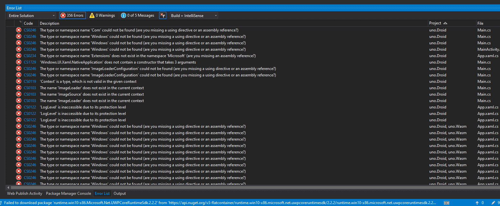Viewport: 500px width, 206px height.
Task: Open documentation via the CS0234 code link
Action: coord(30,56)
